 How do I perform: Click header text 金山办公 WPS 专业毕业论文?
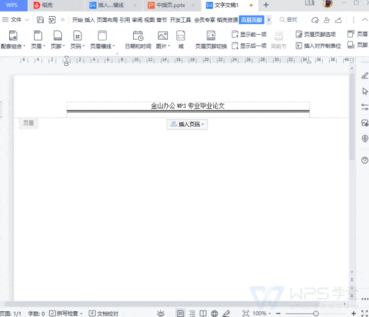pos(187,106)
